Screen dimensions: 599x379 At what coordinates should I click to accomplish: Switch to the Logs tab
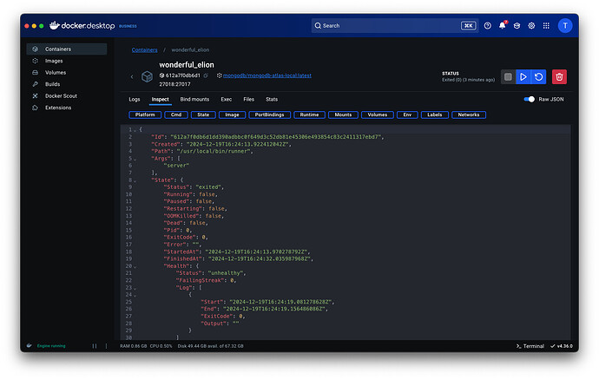[135, 100]
